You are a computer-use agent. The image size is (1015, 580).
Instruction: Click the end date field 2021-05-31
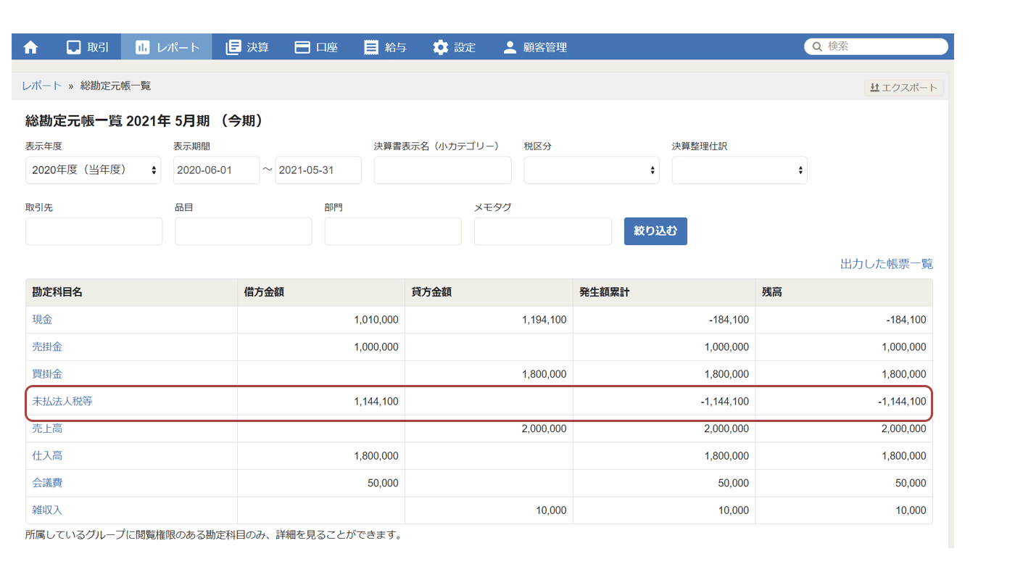pos(318,170)
